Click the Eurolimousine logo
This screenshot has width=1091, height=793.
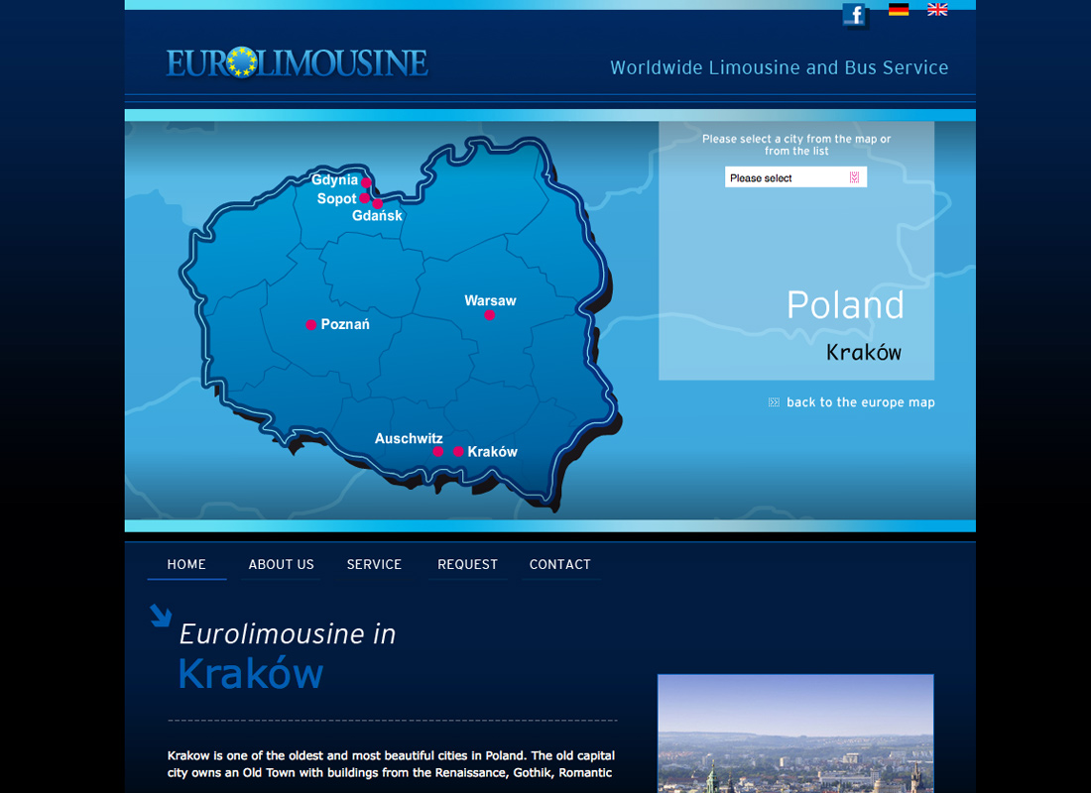pos(298,62)
